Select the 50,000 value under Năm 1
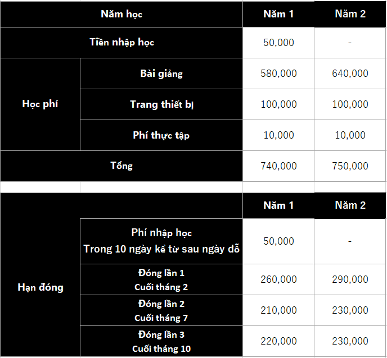 [x=278, y=42]
